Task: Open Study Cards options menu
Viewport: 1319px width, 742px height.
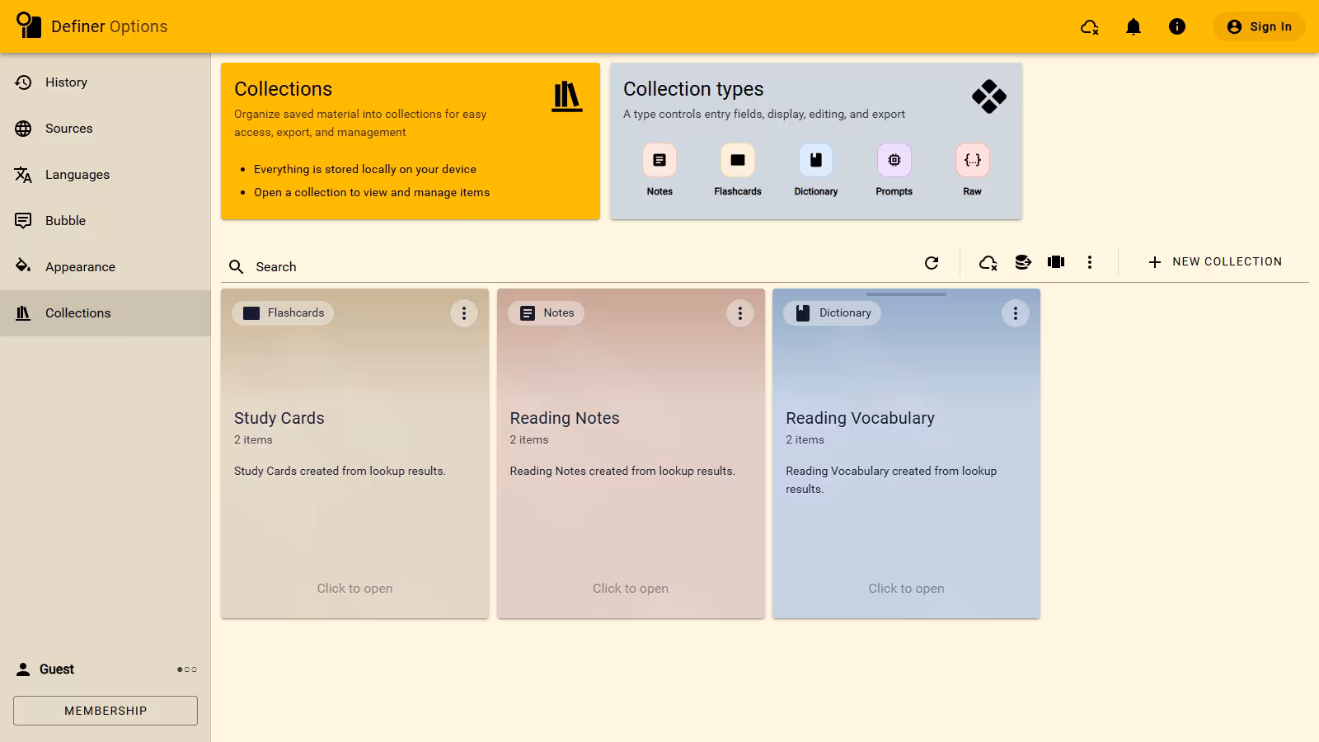Action: point(464,313)
